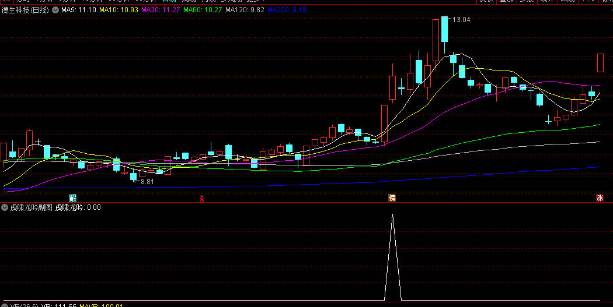
Task: Open the main chart indicator dropdown arrow
Action: 55,10
